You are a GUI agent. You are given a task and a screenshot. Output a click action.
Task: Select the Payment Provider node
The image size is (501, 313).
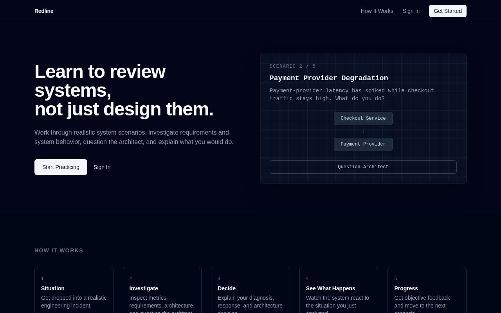click(x=363, y=144)
